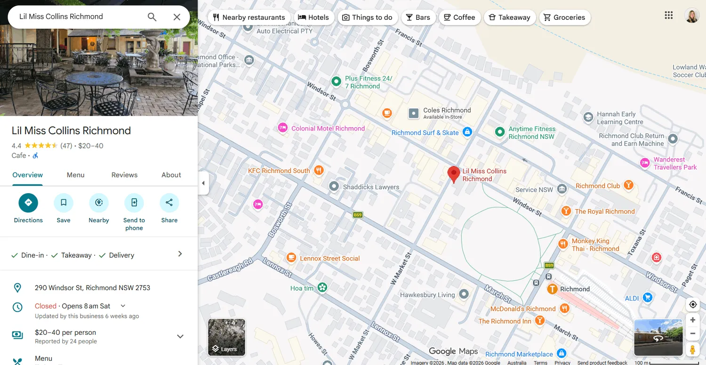The width and height of the screenshot is (706, 365).
Task: Filter by Hotels chip
Action: tap(314, 17)
